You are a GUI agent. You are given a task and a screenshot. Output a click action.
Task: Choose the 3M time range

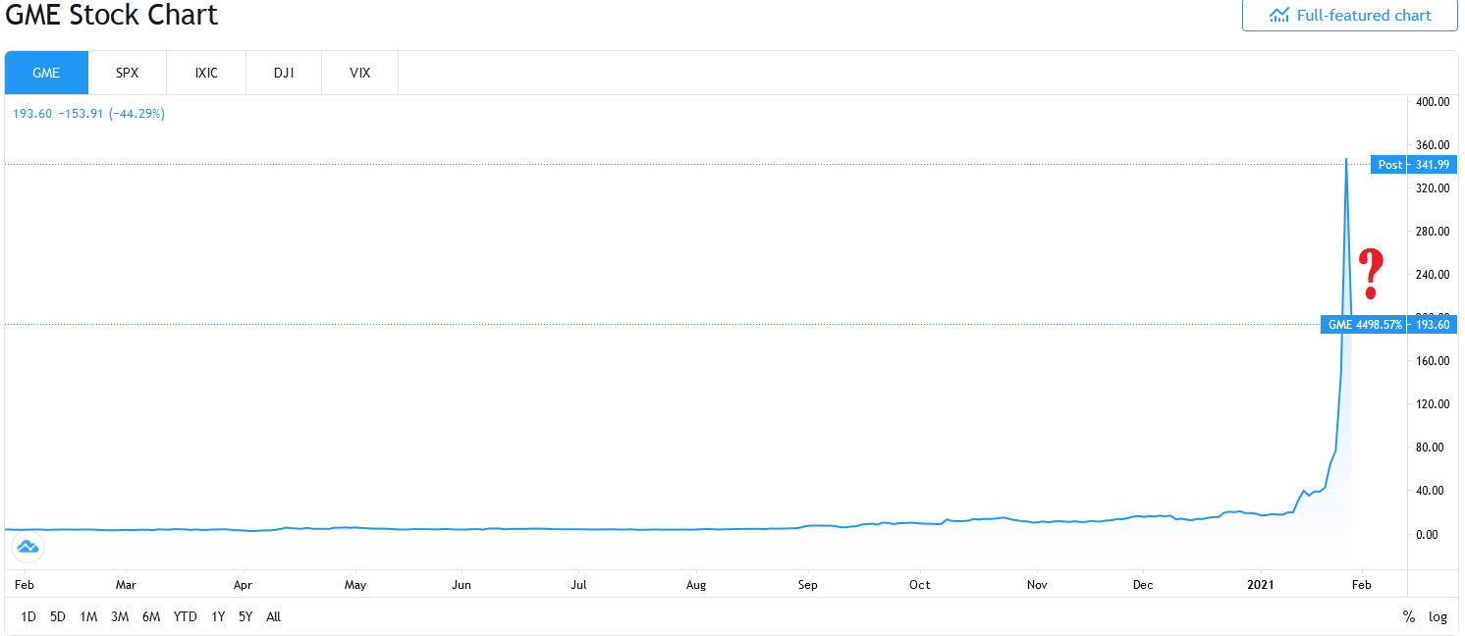coord(120,617)
